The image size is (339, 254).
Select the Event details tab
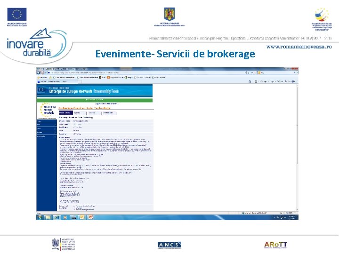pyautogui.click(x=65, y=113)
